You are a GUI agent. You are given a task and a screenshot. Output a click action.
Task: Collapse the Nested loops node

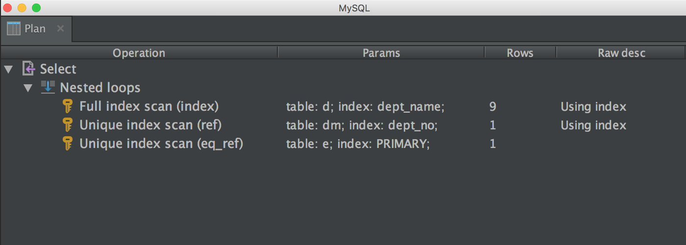28,88
